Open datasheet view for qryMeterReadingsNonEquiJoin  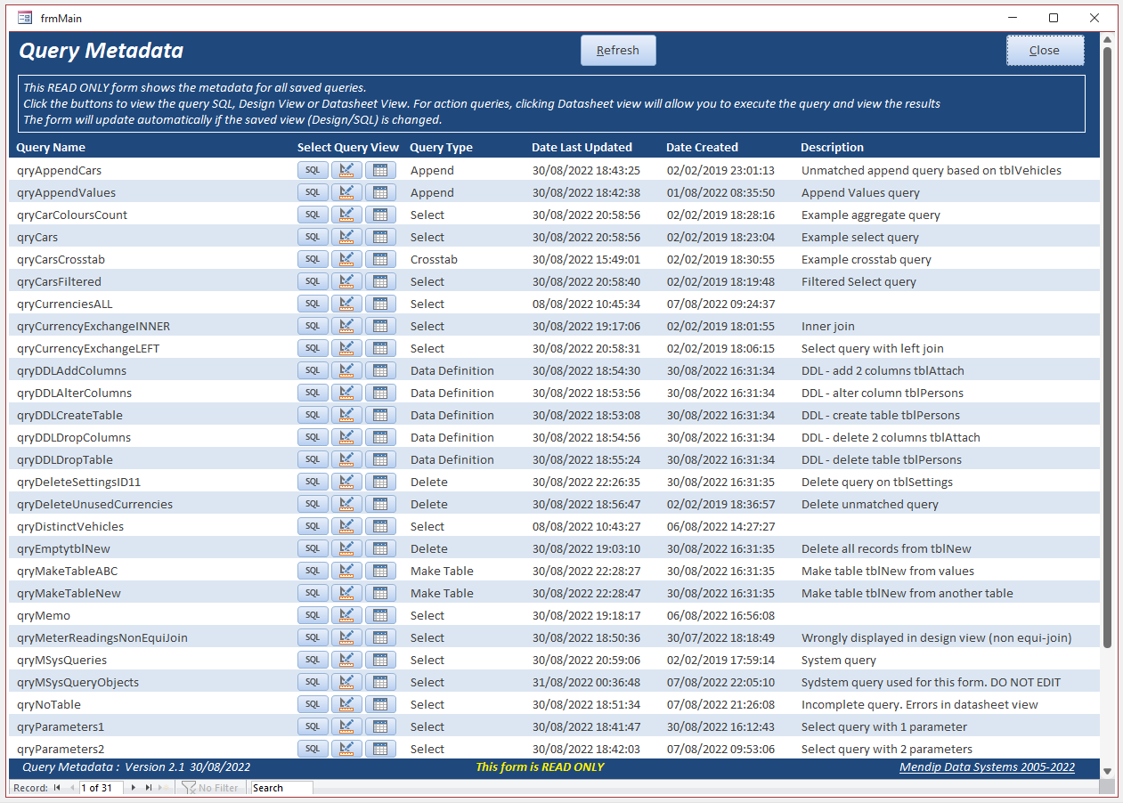[380, 637]
